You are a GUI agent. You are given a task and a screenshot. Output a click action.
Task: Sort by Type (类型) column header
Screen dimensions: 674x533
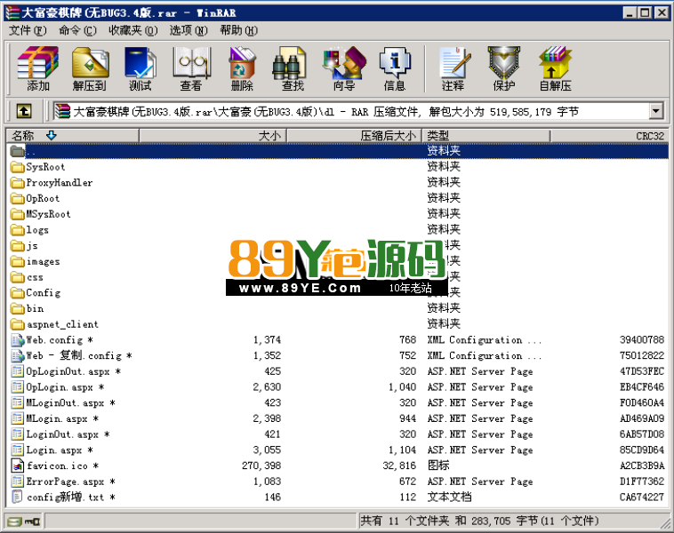click(486, 136)
